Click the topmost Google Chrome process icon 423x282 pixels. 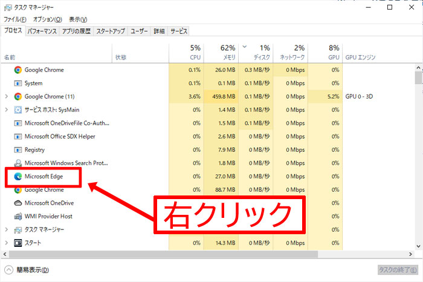(x=18, y=70)
